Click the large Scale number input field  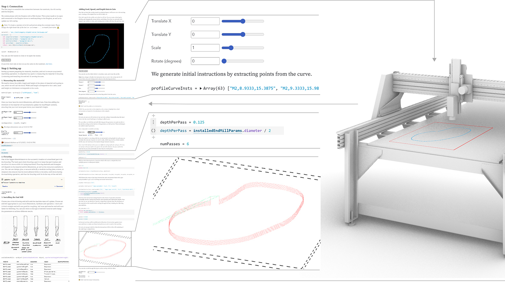coord(205,48)
